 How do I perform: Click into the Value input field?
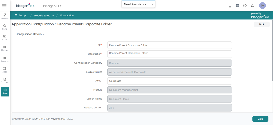click(170, 81)
